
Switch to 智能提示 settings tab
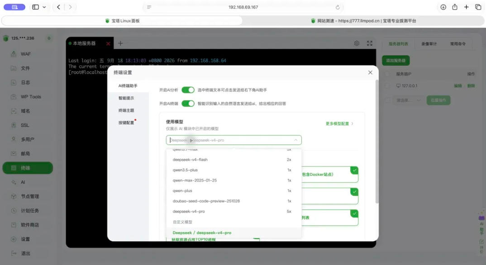[128, 98]
